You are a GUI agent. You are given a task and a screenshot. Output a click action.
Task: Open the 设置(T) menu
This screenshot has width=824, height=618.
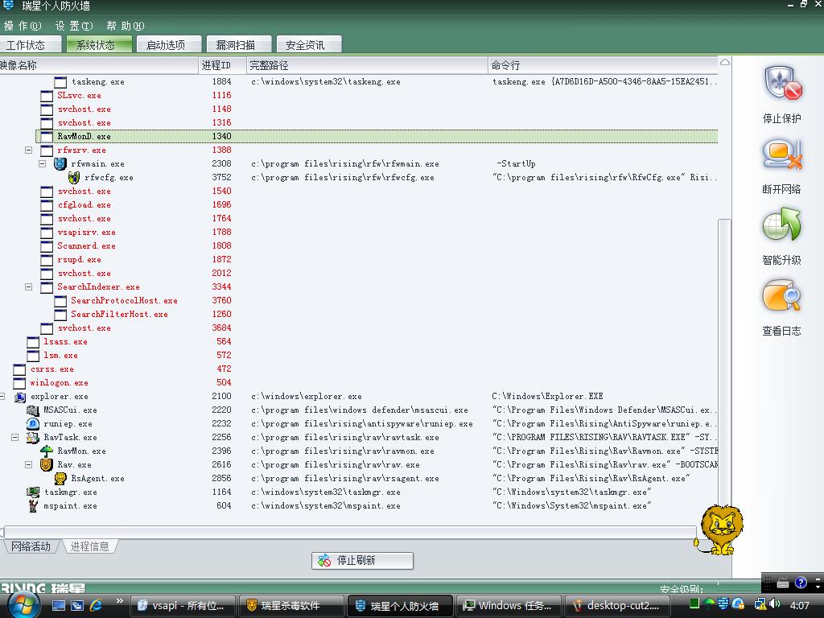[x=73, y=26]
